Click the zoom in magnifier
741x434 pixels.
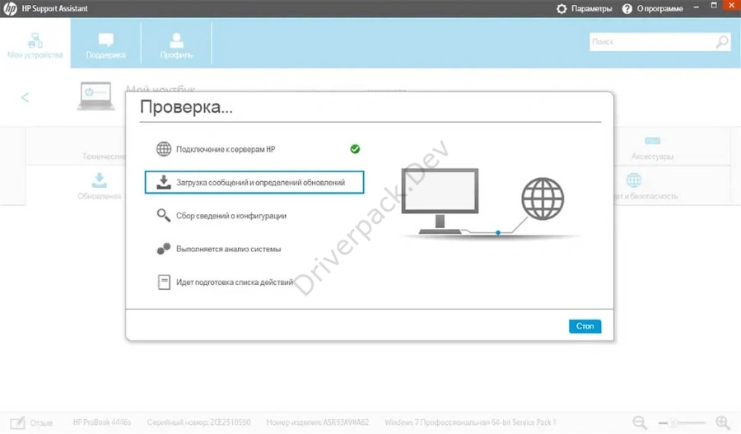point(723,422)
